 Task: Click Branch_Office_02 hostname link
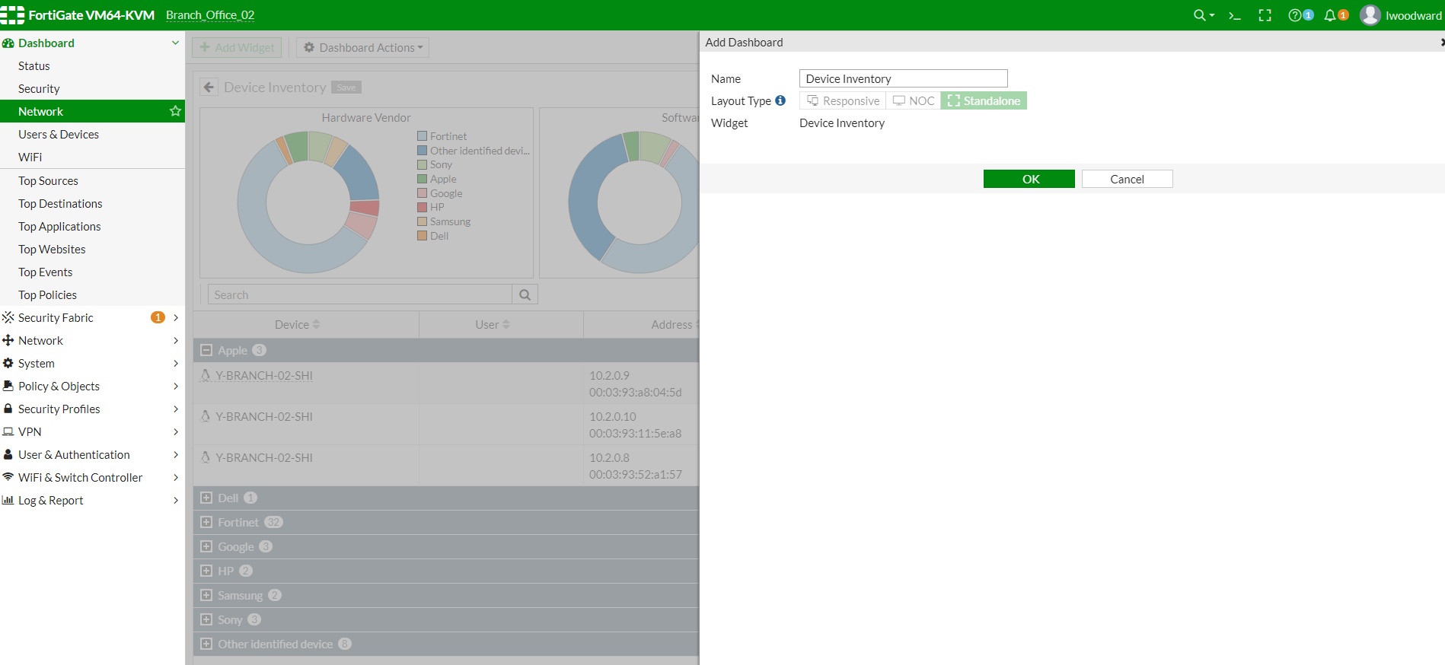click(x=210, y=15)
